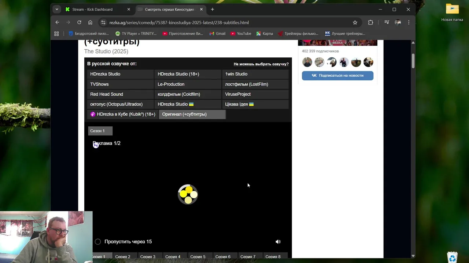The image size is (469, 263).
Task: Choose Le-Production voiceover
Action: coord(188,84)
